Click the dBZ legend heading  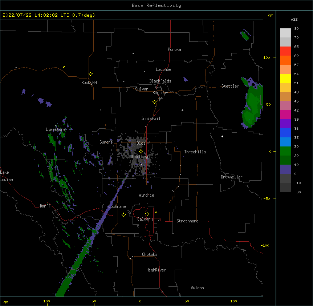(x=294, y=19)
